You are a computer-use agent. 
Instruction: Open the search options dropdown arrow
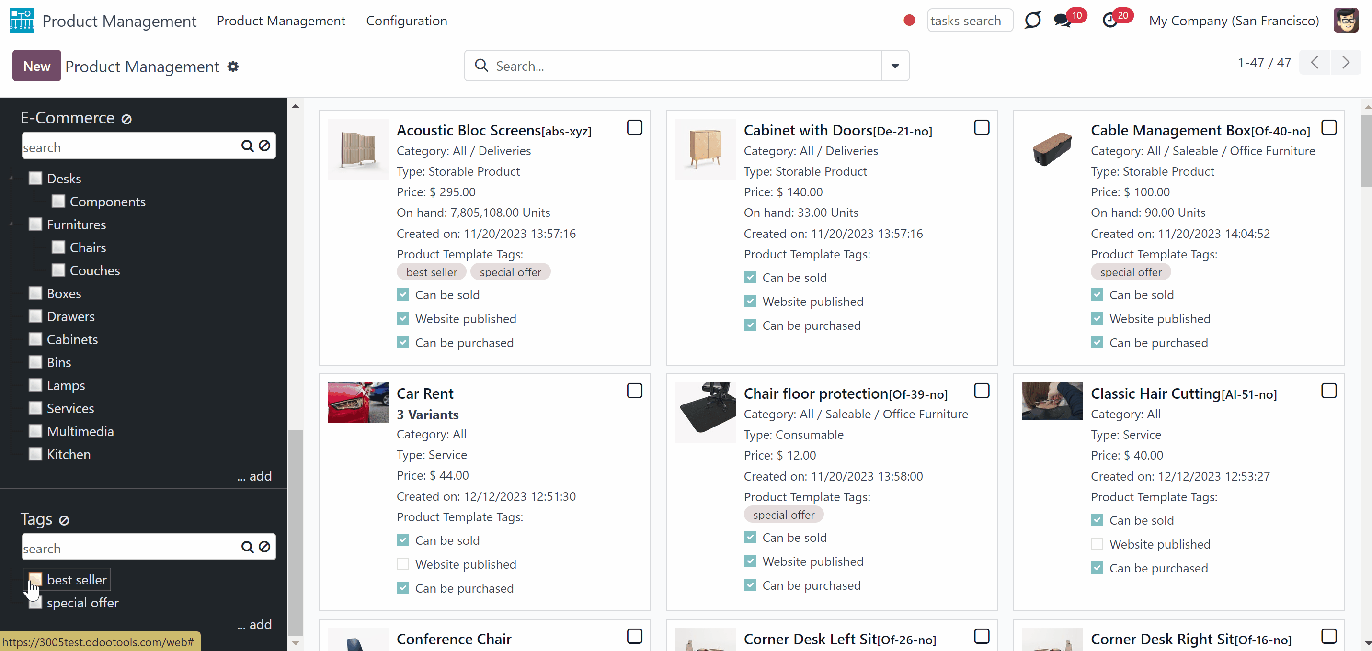coord(895,66)
